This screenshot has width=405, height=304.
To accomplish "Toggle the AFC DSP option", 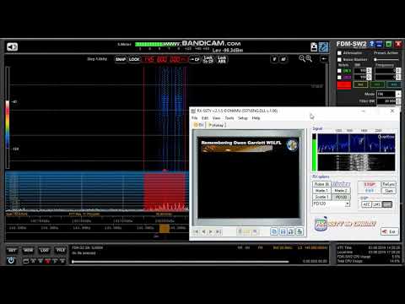I will click(x=366, y=204).
